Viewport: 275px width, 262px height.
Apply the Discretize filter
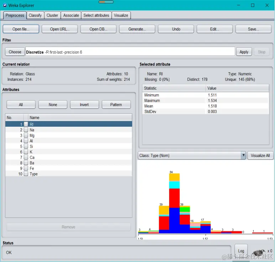pyautogui.click(x=244, y=52)
